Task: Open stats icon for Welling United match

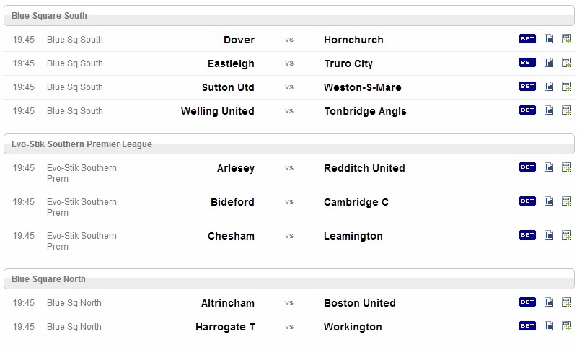Action: (549, 110)
